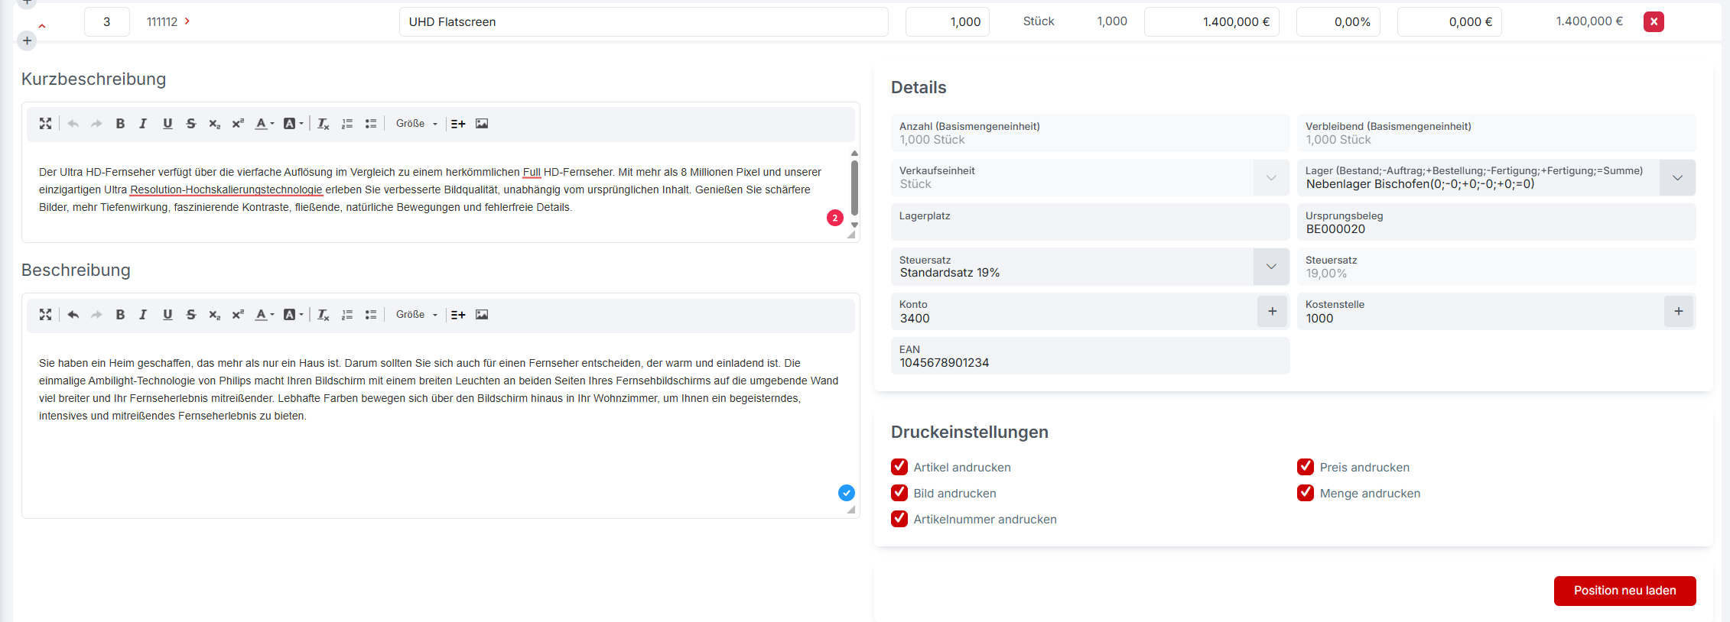Remove formatting in Beschreibung editor
Image resolution: width=1730 pixels, height=622 pixels.
[x=323, y=315]
